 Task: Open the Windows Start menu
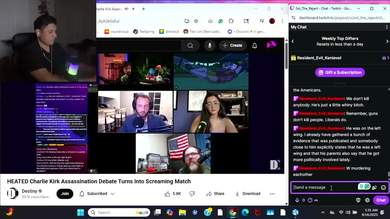tap(80, 212)
